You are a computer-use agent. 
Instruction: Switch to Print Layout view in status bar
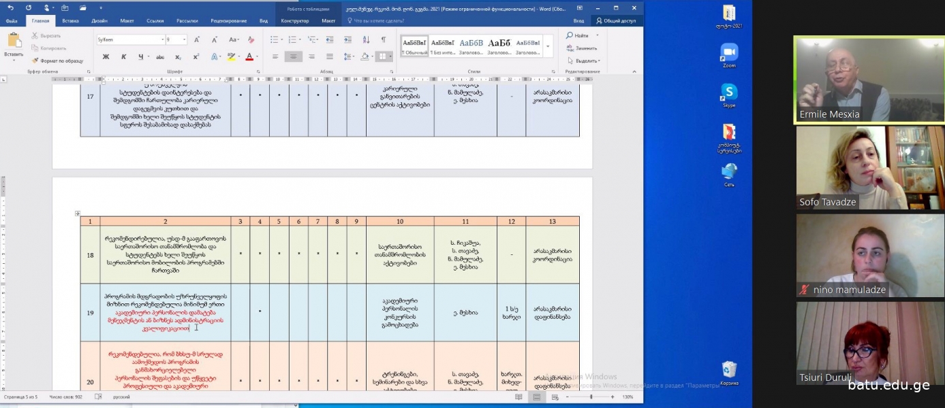click(x=537, y=397)
